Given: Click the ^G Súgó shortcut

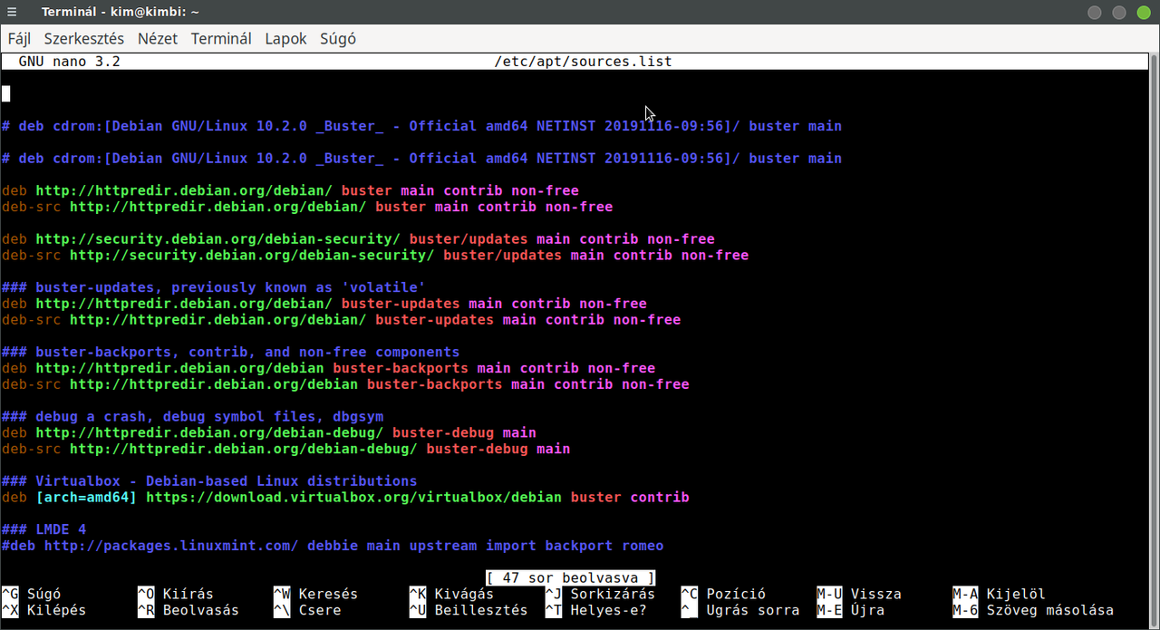Looking at the screenshot, I should [x=32, y=594].
